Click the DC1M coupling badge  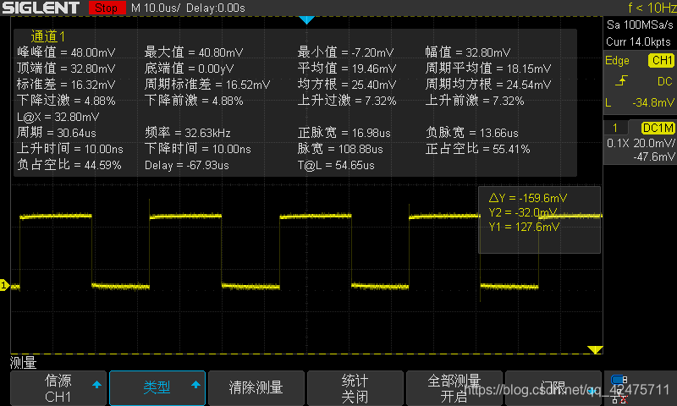658,128
